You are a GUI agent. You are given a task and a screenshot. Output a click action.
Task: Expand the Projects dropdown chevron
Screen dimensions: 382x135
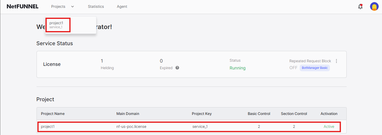click(x=72, y=7)
